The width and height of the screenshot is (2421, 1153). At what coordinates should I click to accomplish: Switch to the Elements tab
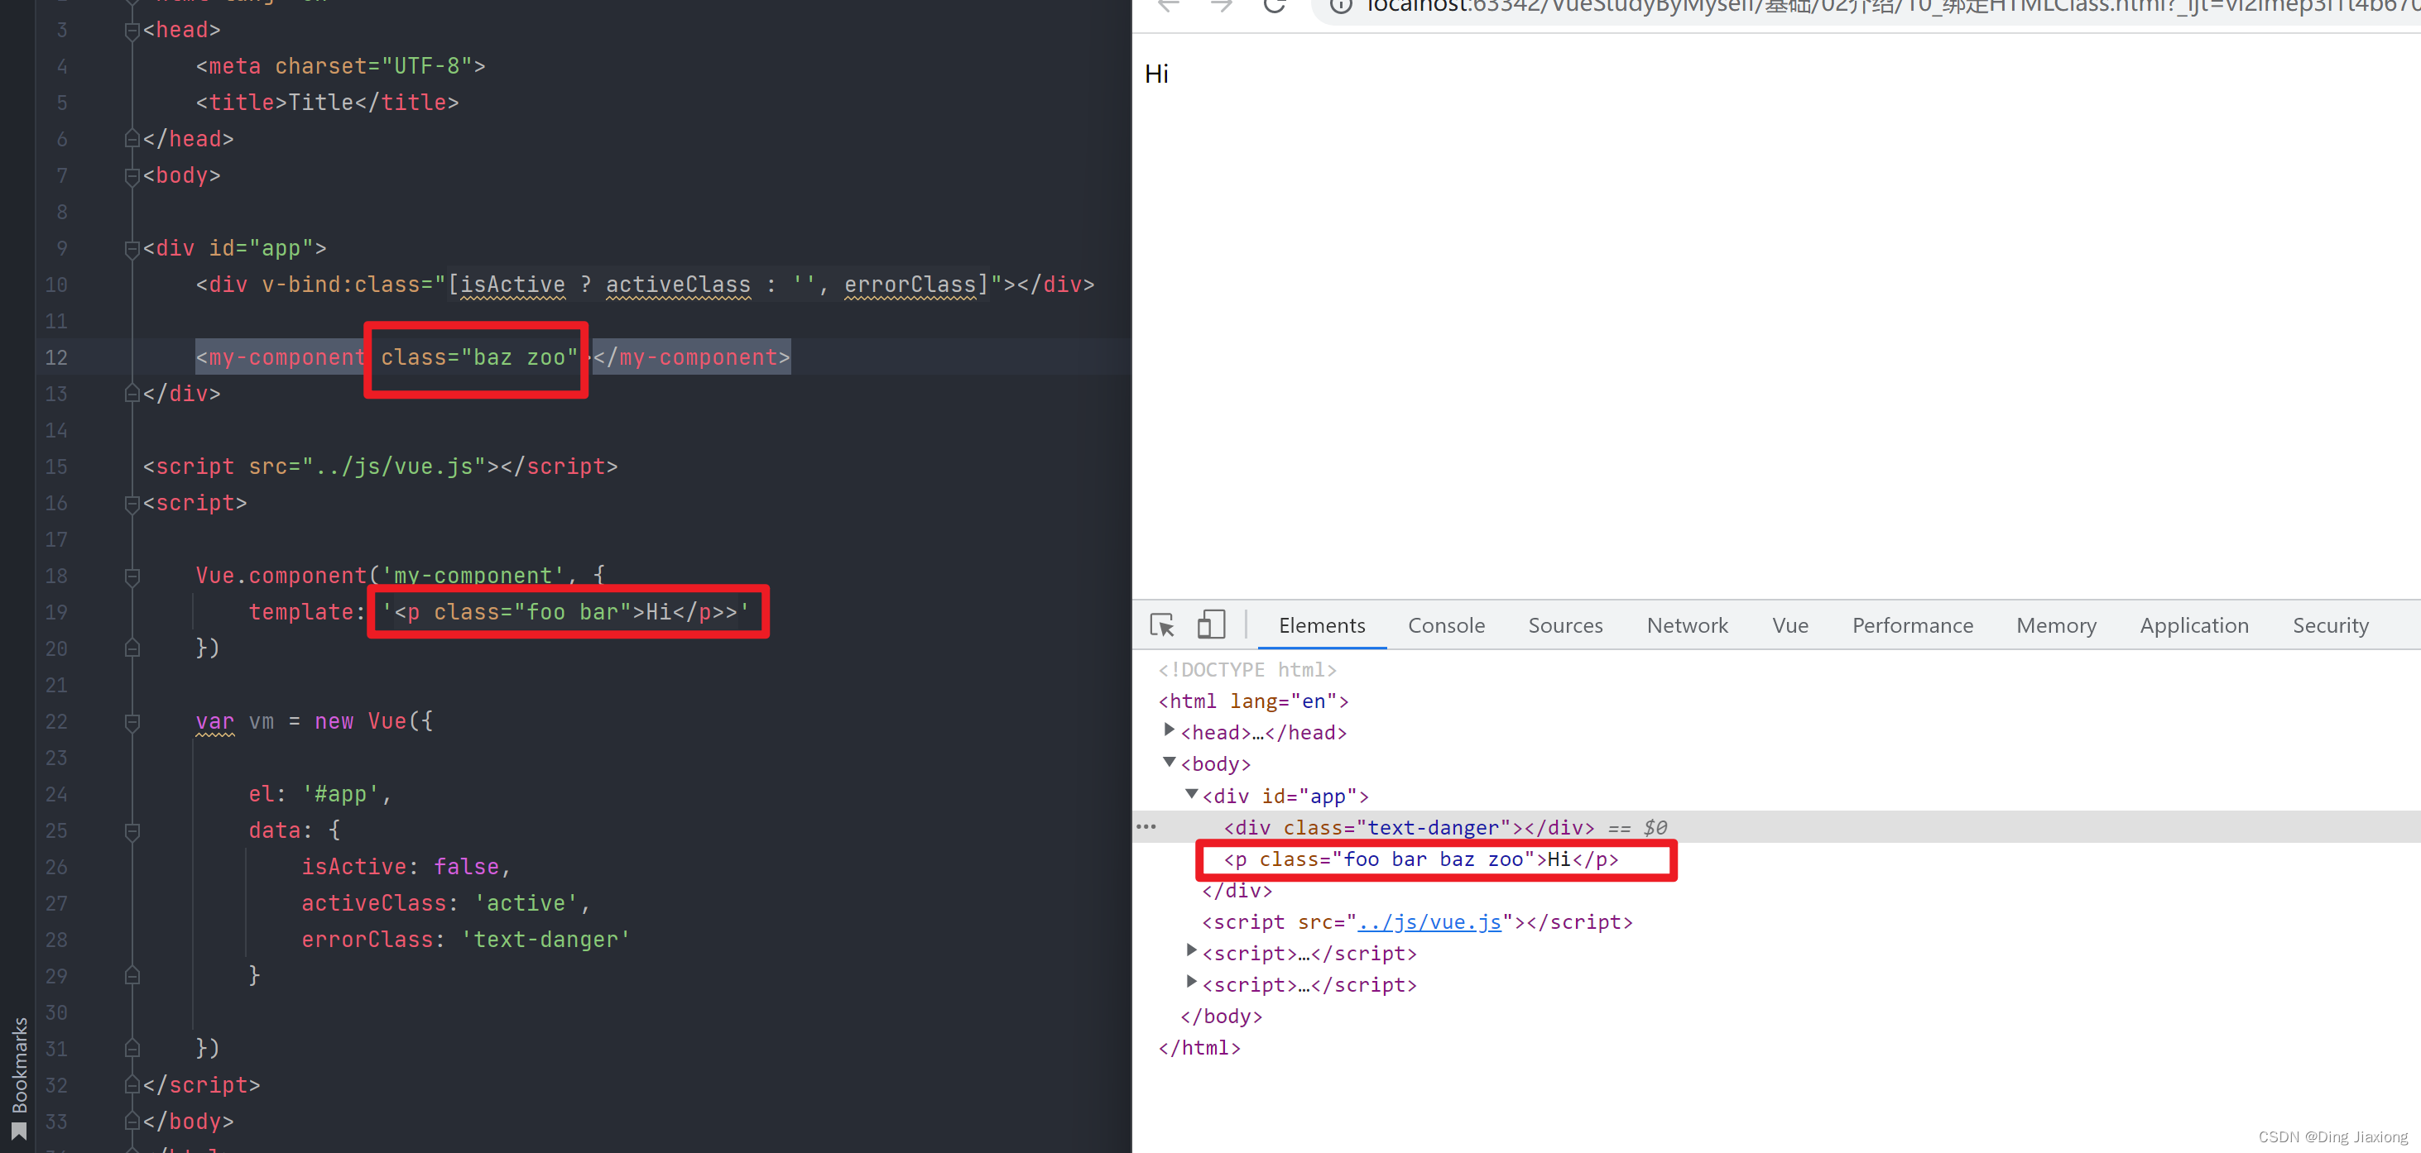pos(1321,625)
